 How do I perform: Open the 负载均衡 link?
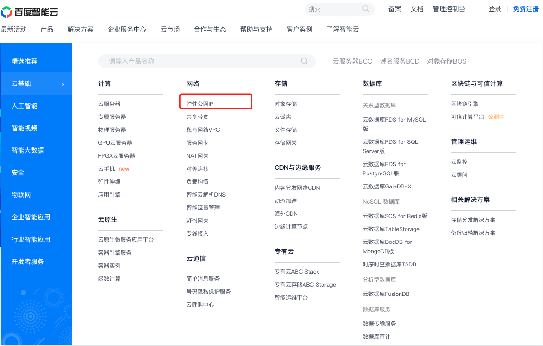pos(197,182)
